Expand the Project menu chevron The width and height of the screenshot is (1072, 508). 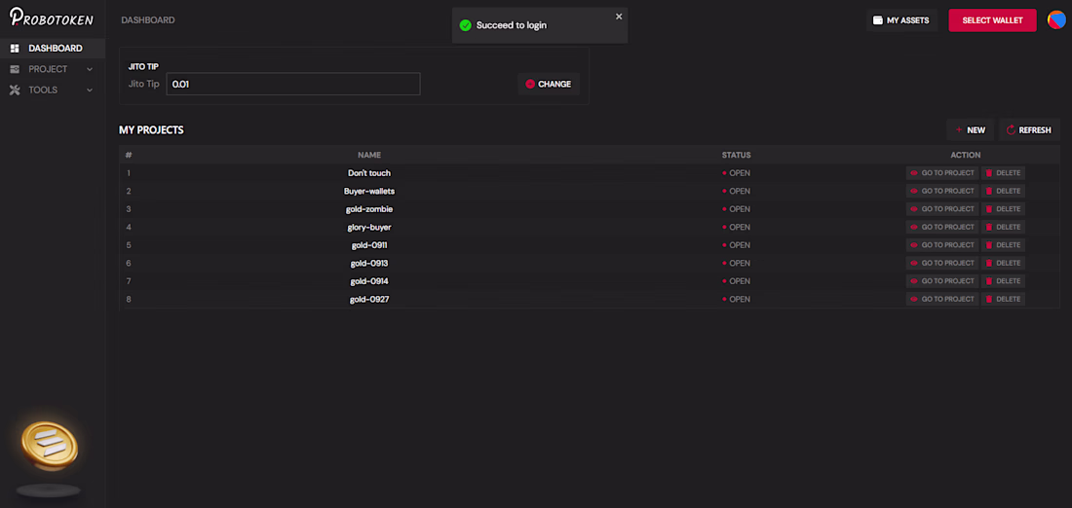[90, 70]
